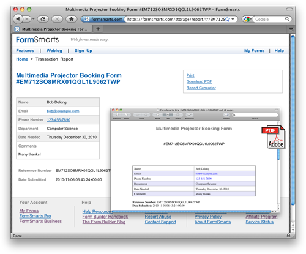Click the PDF viewer vertical scrollbar thumb

coord(278,154)
